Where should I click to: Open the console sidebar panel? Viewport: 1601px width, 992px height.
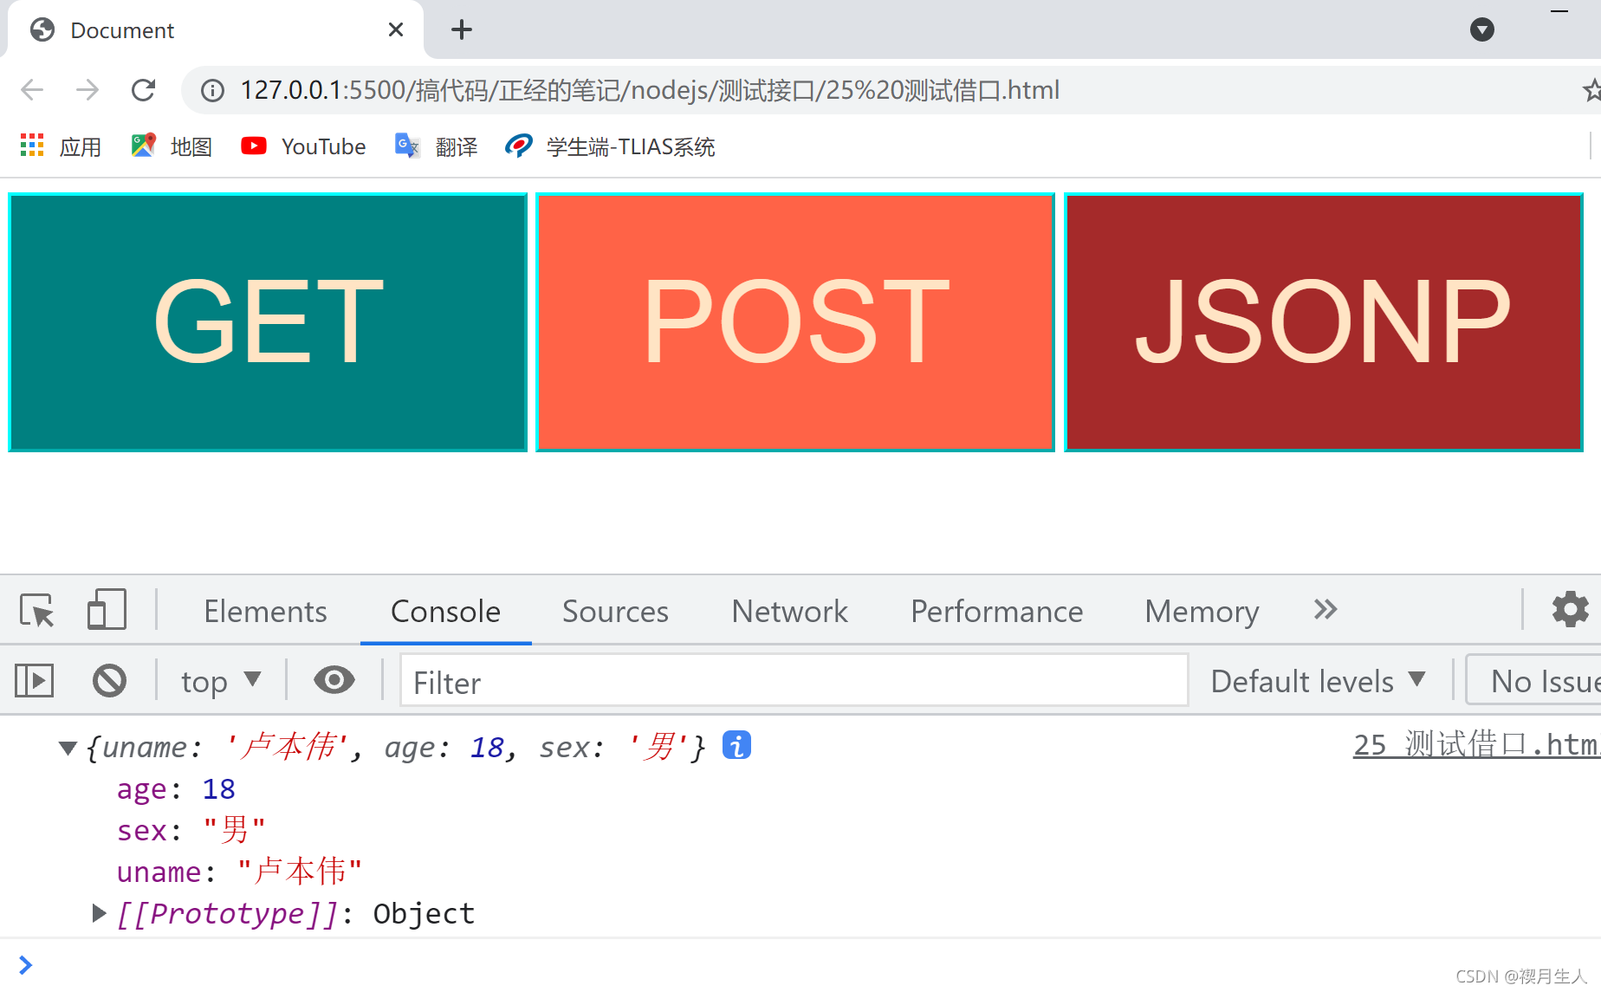click(34, 680)
